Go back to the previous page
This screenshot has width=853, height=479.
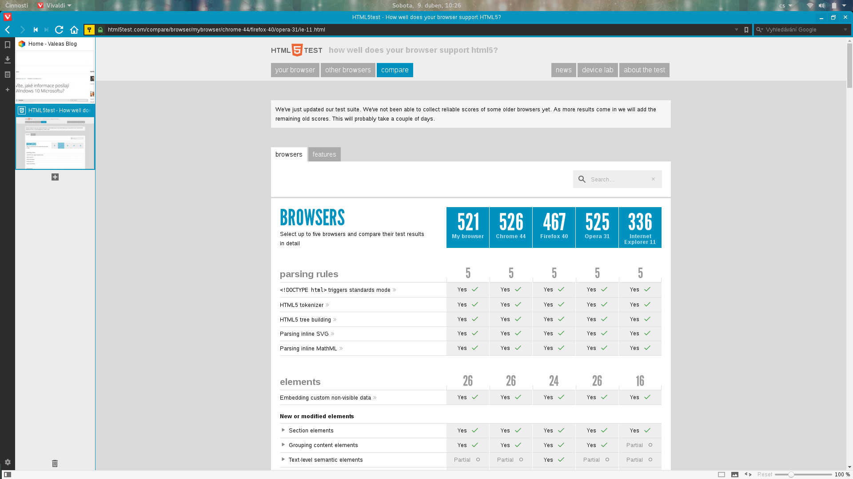(x=8, y=30)
